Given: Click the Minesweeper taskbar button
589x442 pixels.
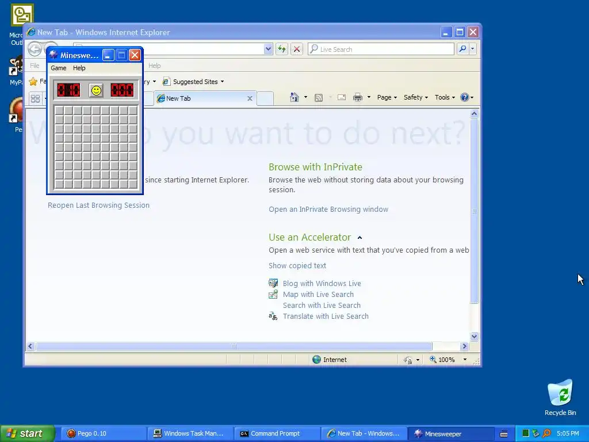Looking at the screenshot, I should click(x=451, y=434).
